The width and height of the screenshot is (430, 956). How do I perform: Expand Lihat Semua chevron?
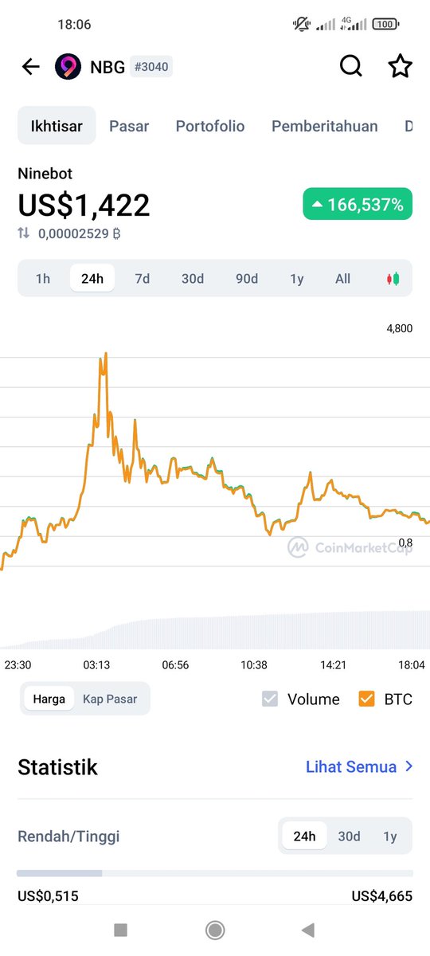pyautogui.click(x=409, y=766)
